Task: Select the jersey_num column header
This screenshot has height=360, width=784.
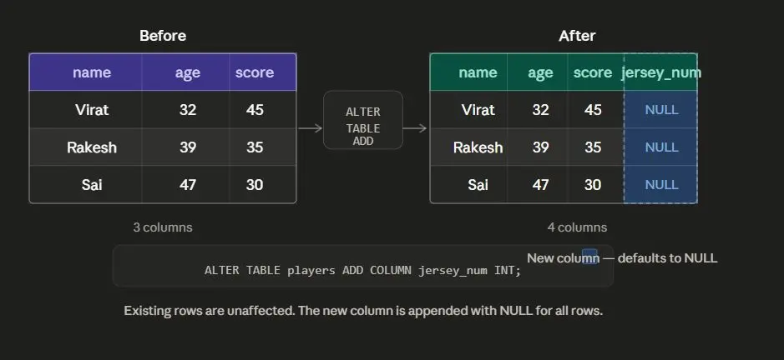Action: (661, 72)
